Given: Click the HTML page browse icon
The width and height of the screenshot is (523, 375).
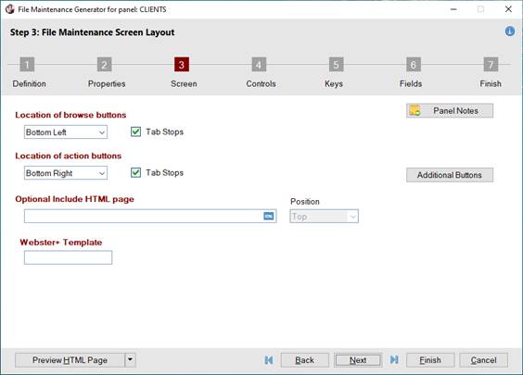Looking at the screenshot, I should pyautogui.click(x=269, y=216).
